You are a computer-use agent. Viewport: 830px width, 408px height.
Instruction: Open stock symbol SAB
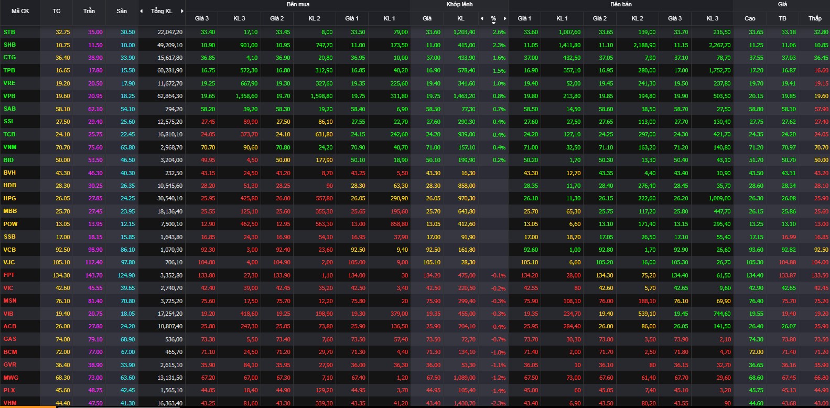click(9, 109)
